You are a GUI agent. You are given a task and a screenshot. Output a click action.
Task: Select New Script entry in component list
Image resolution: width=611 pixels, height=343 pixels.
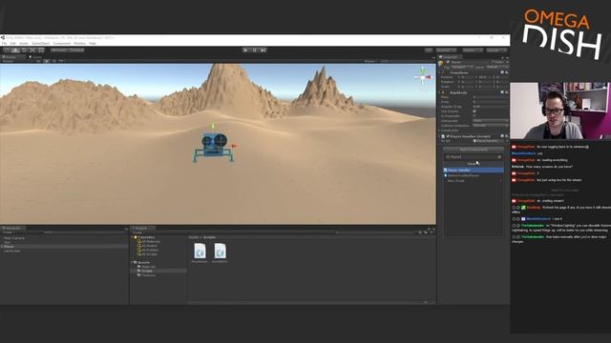coord(474,181)
